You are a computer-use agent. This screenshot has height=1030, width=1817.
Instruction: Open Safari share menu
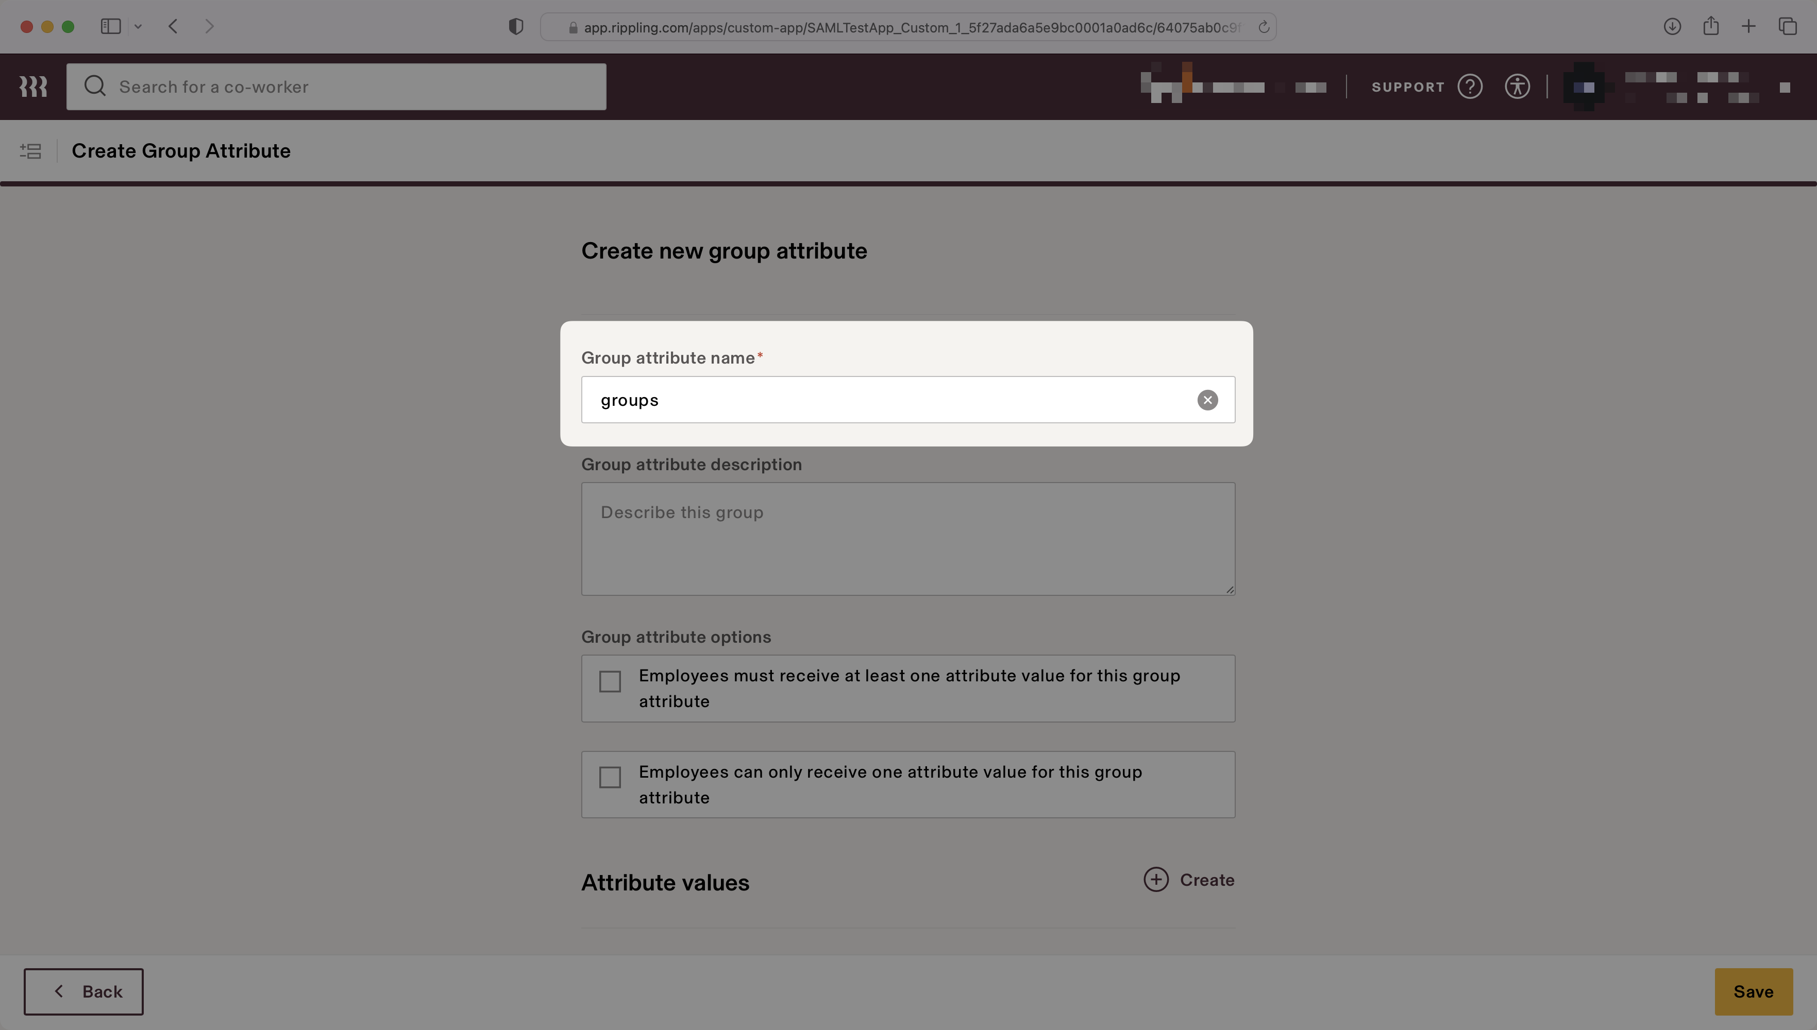(x=1711, y=25)
